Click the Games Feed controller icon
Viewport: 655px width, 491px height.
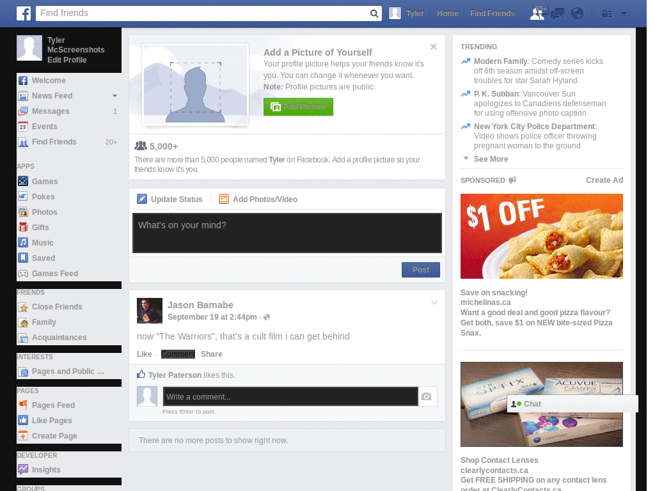coord(23,274)
